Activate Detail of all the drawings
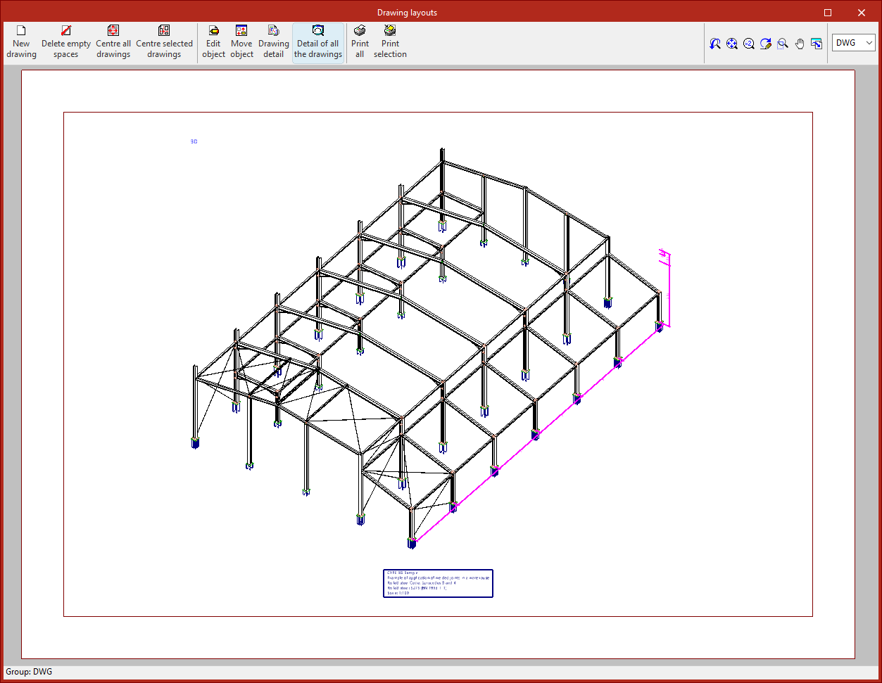Image resolution: width=882 pixels, height=683 pixels. point(318,43)
